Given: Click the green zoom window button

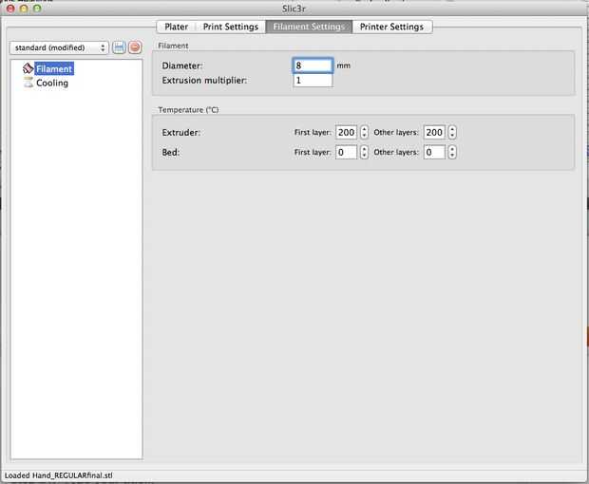Looking at the screenshot, I should tap(37, 8).
